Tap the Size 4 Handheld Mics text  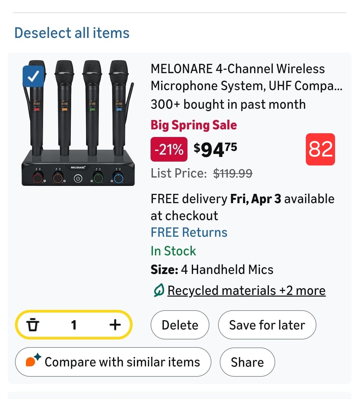click(x=212, y=270)
